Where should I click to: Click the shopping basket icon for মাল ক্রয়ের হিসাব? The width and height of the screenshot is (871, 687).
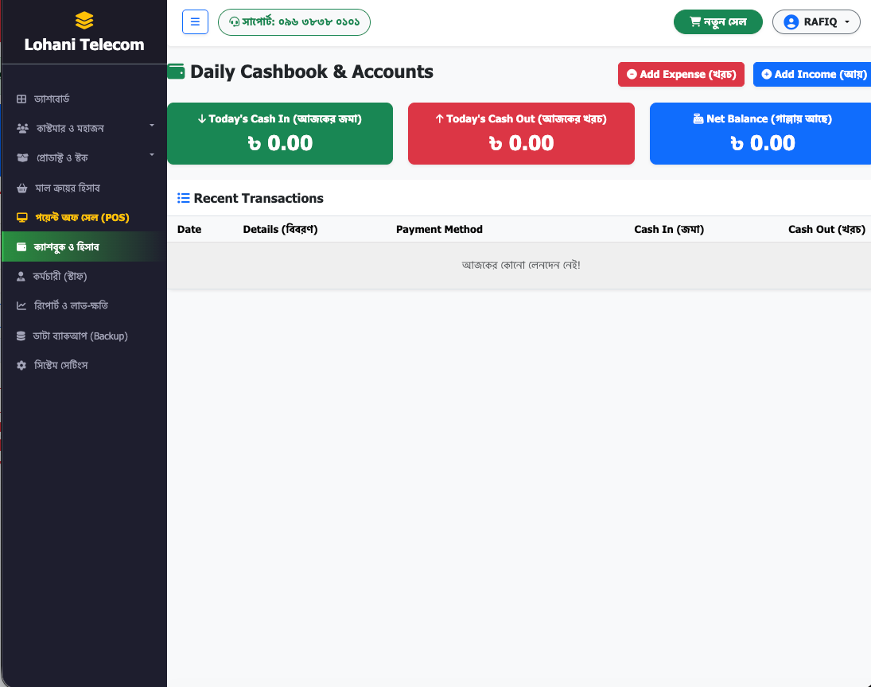[x=22, y=188]
